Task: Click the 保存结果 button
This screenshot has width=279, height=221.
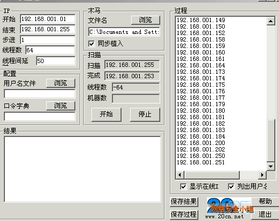Action: (x=184, y=202)
